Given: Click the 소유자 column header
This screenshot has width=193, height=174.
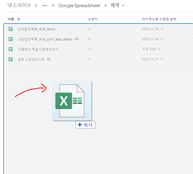Looking at the screenshot, I should coord(93,19).
